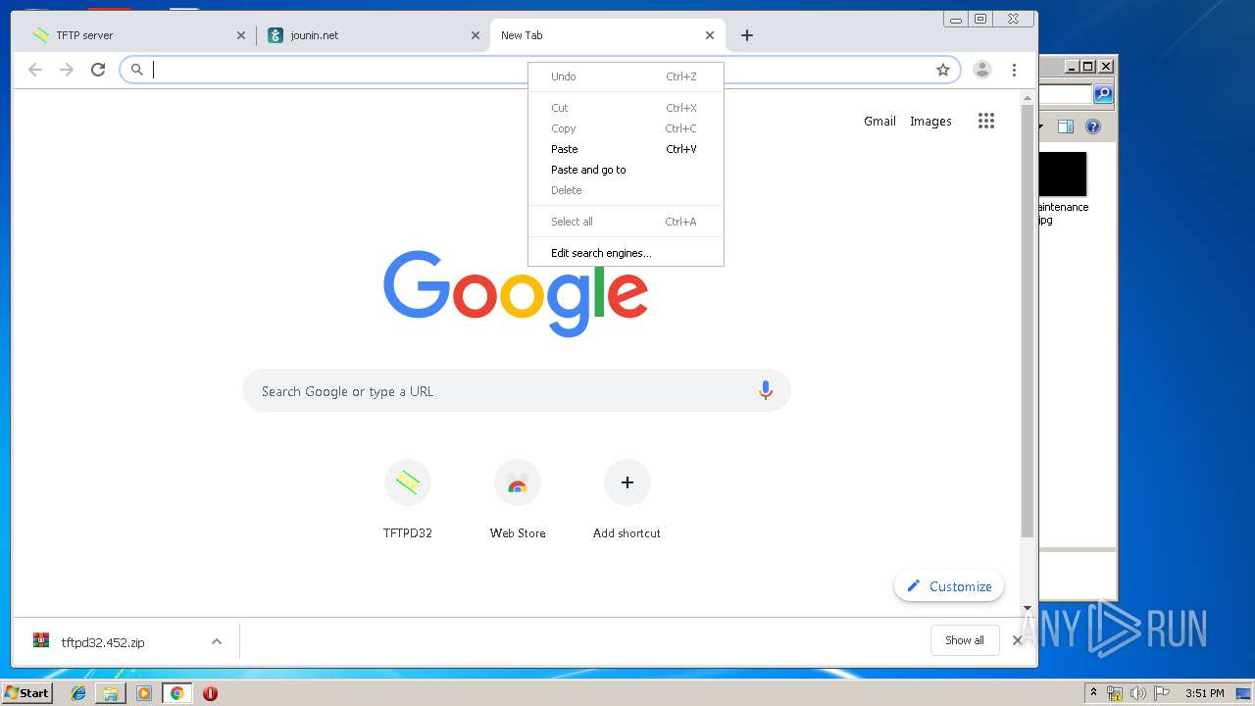Image resolution: width=1255 pixels, height=706 pixels.
Task: Open the Gmail link
Action: [x=879, y=121]
